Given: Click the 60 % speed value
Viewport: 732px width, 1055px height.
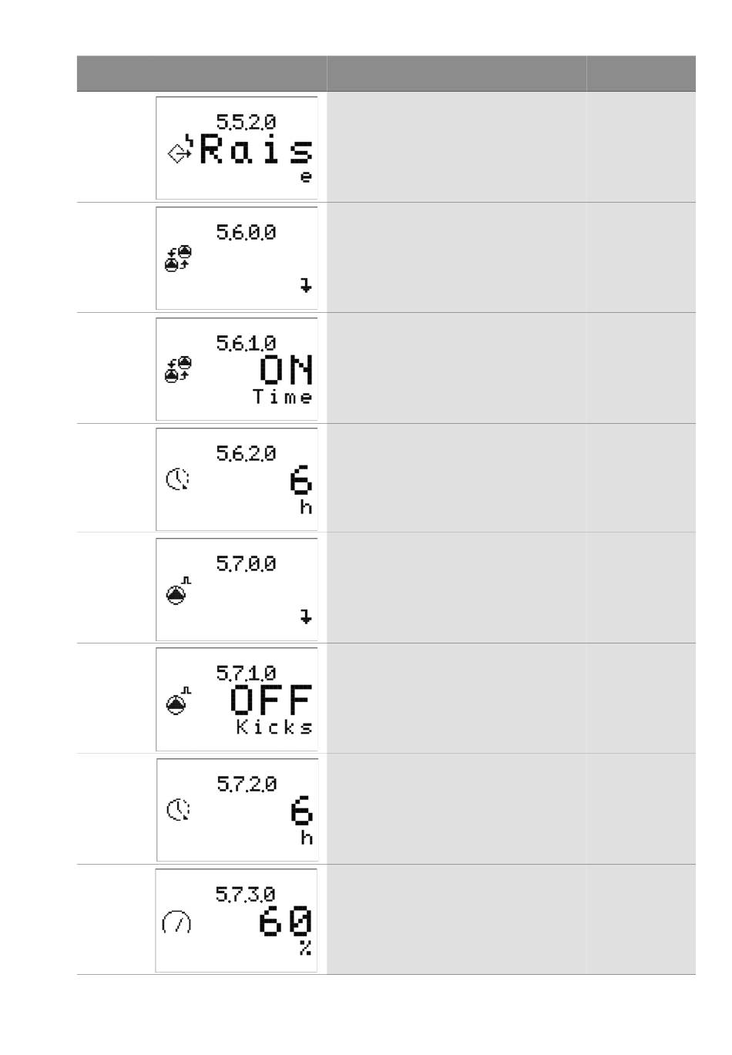Looking at the screenshot, I should pyautogui.click(x=286, y=931).
